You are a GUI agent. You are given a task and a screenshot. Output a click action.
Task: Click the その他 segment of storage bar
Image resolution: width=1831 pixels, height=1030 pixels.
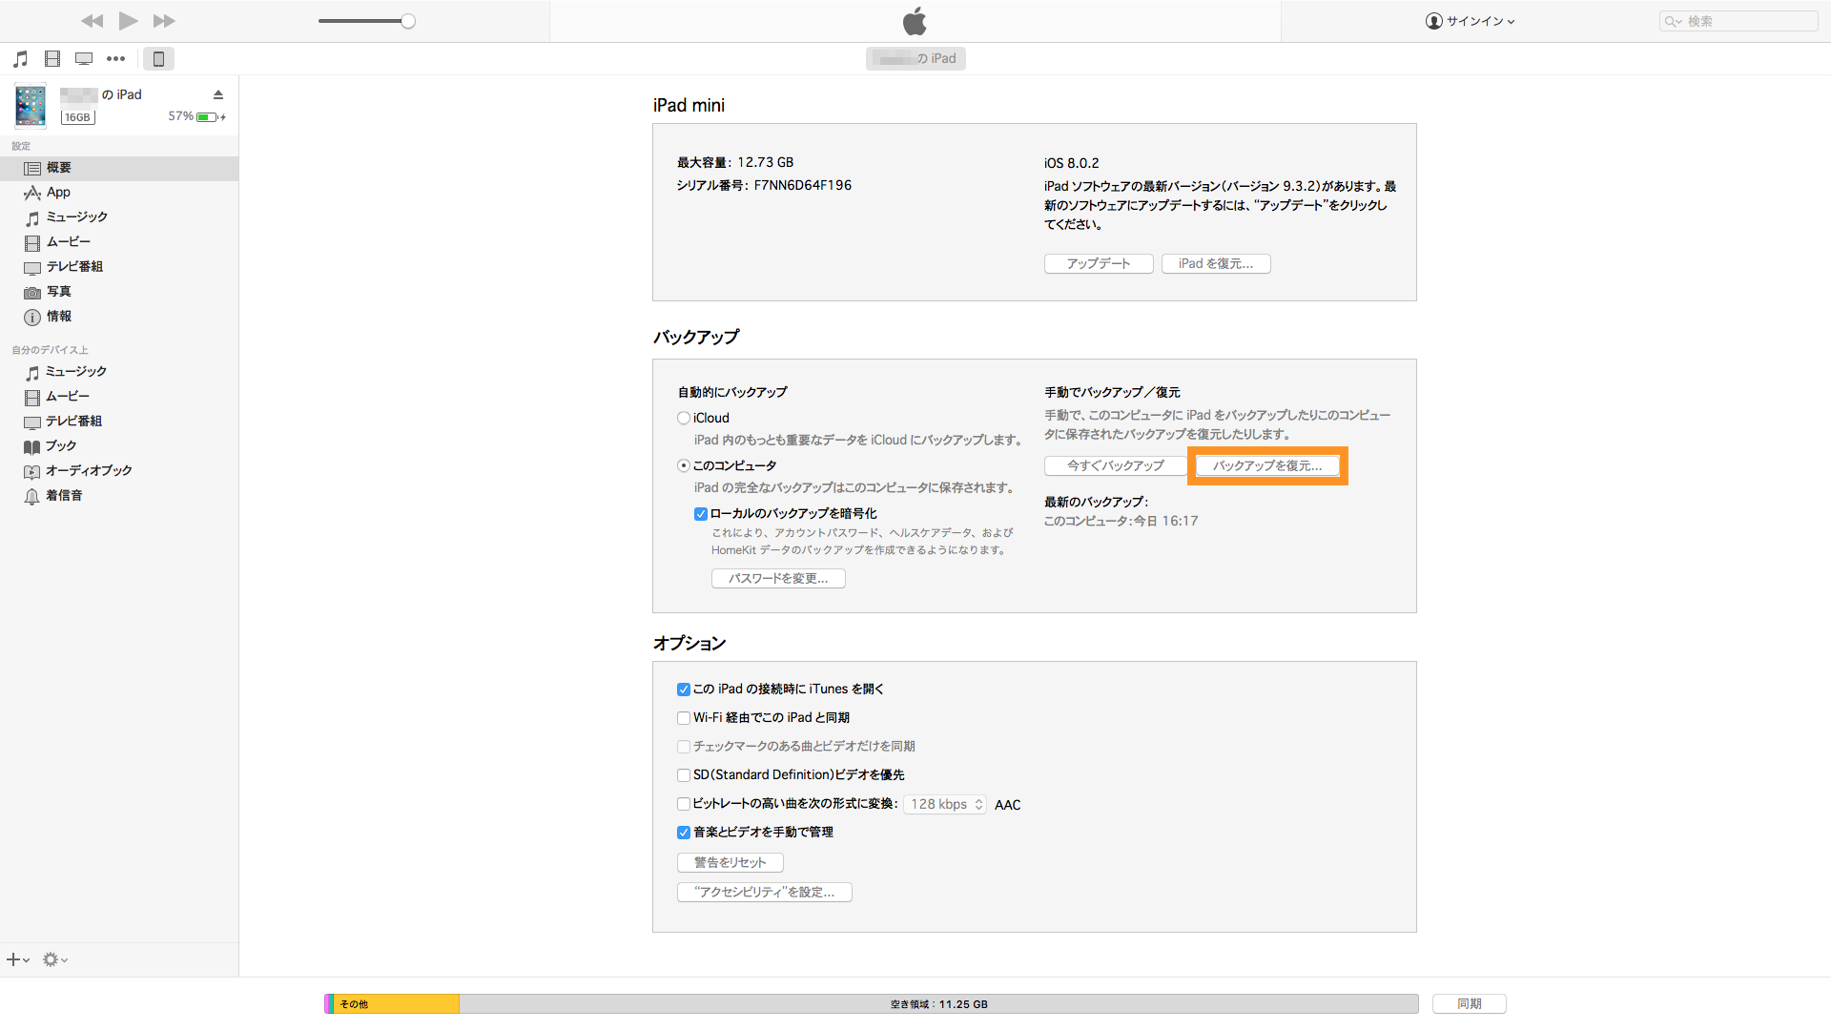[x=396, y=1004]
